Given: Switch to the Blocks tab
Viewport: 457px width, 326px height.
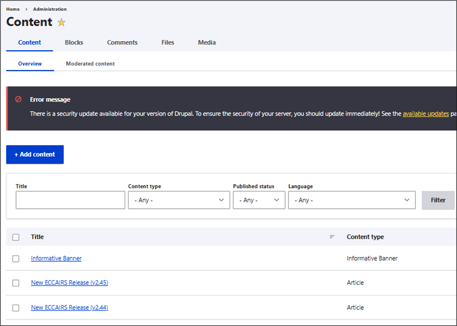Looking at the screenshot, I should 74,42.
